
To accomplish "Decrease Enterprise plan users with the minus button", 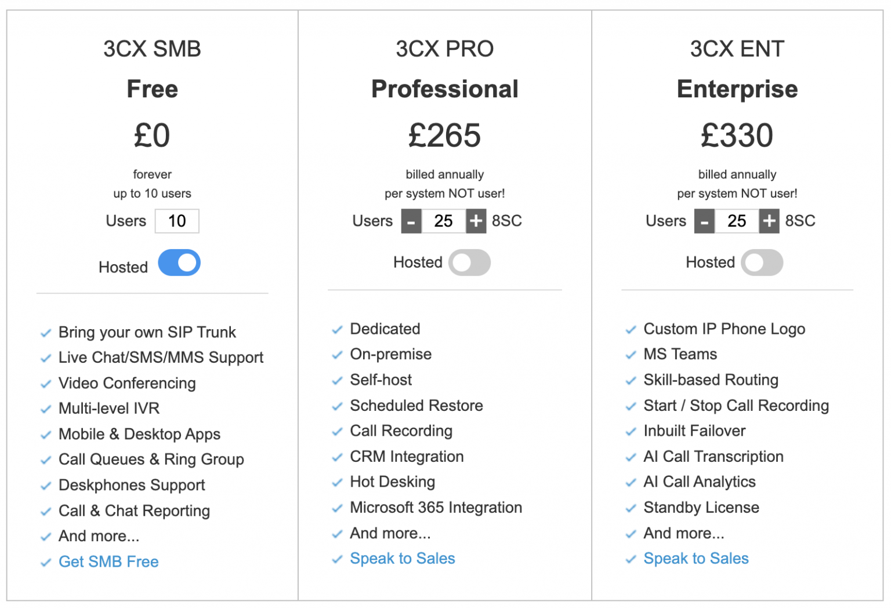I will 704,221.
